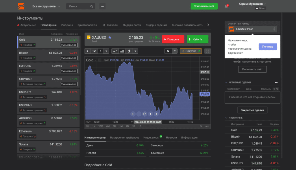
Task: Click the search field 'Поиск'
Action: (80, 6)
